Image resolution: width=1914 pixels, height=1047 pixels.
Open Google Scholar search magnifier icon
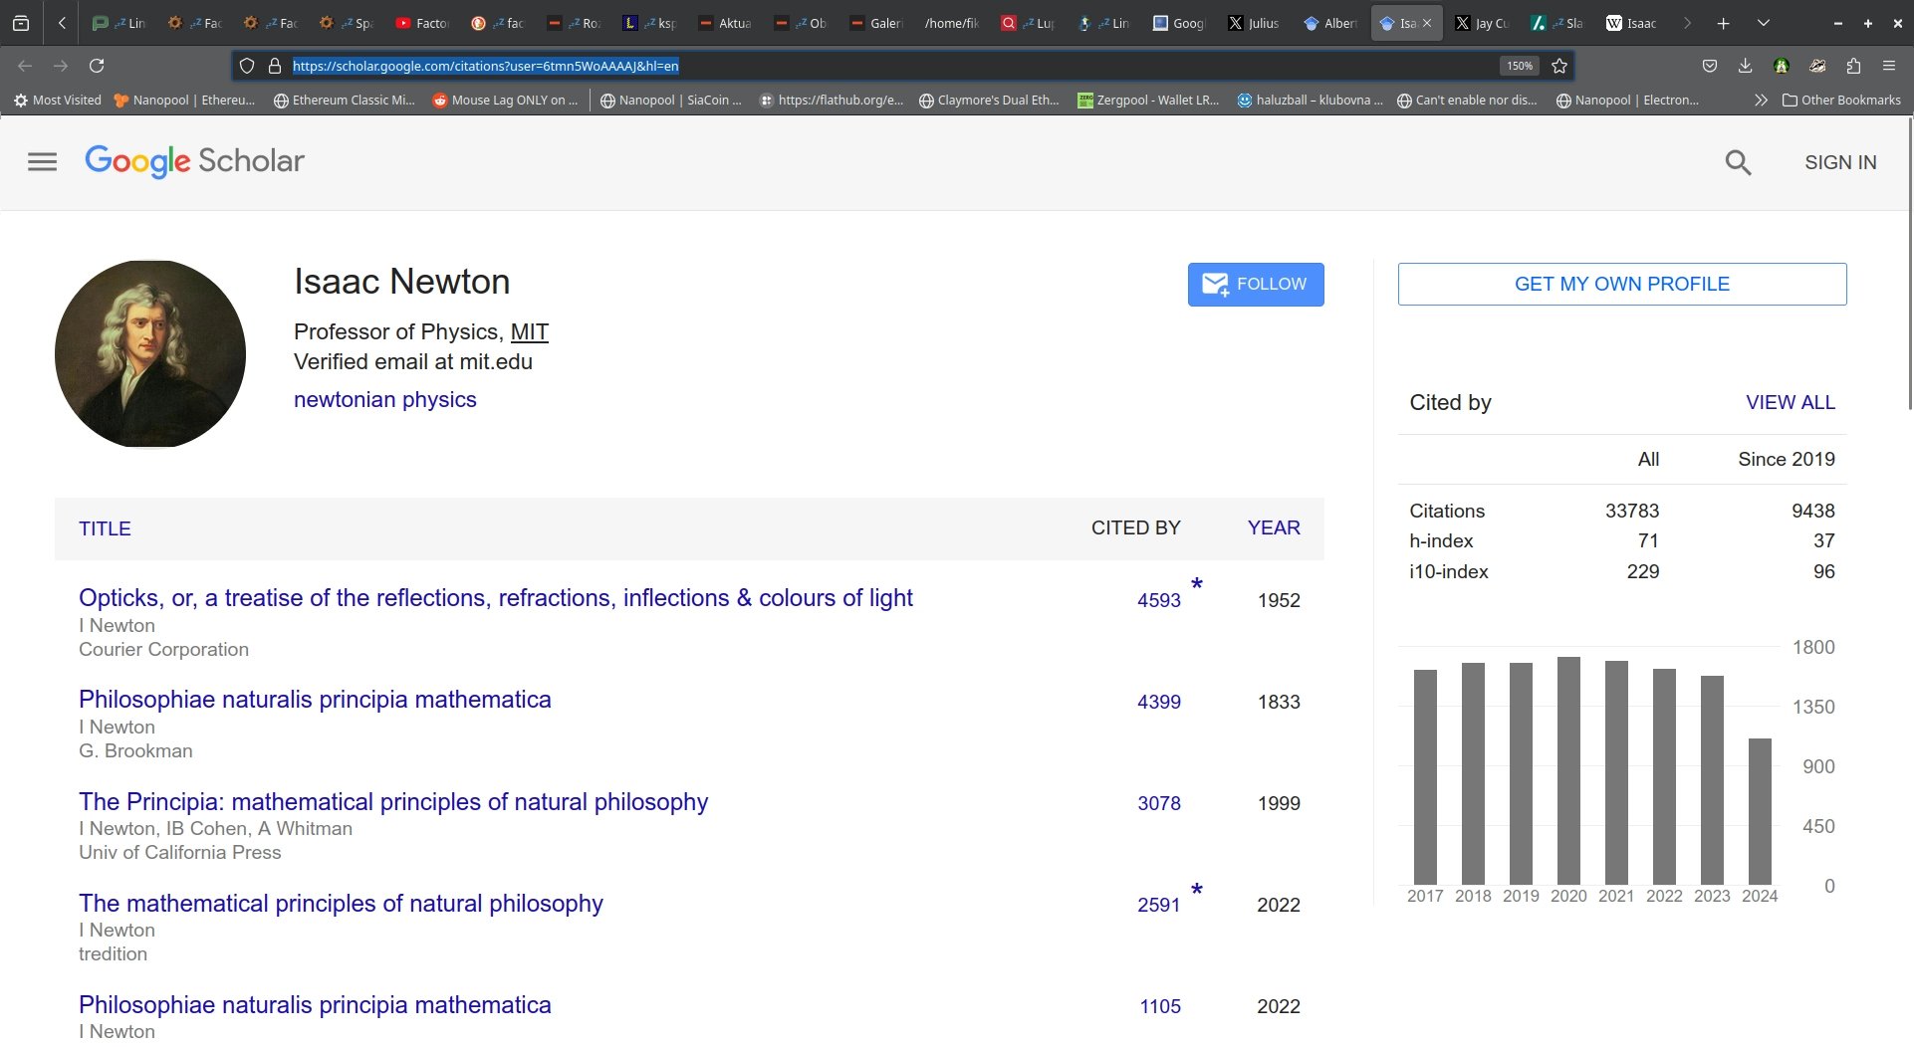click(1738, 162)
